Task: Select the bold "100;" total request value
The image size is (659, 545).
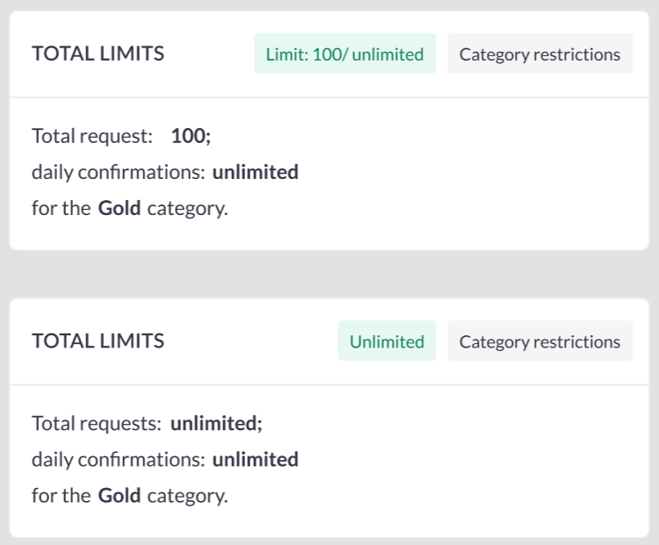Action: tap(191, 137)
